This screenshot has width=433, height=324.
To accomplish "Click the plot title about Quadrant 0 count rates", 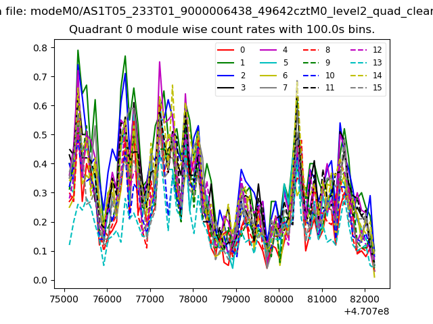I will 222,30.
